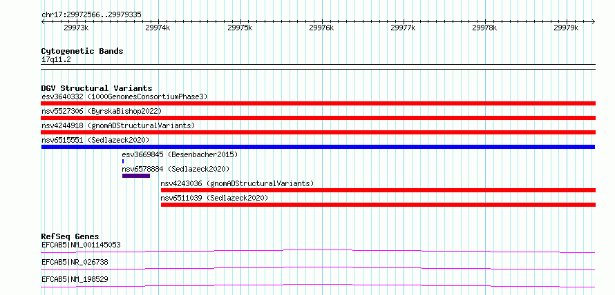Click the nsv4244918 gnomAD variant bar

(318, 132)
